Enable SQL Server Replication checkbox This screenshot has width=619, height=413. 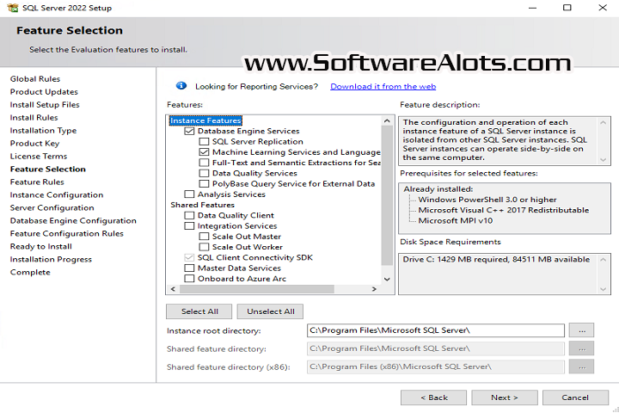pos(204,141)
